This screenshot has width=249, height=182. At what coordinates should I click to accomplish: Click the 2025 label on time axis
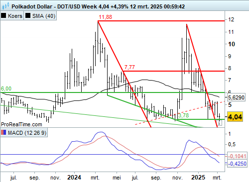pyautogui.click(x=198, y=178)
